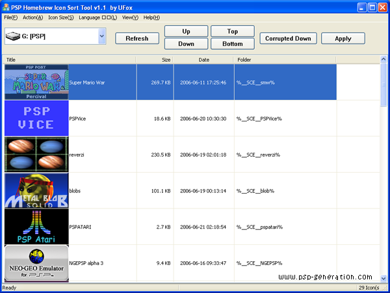Sort by the Date column header
Image resolution: width=390 pixels, height=293 pixels.
pyautogui.click(x=203, y=60)
